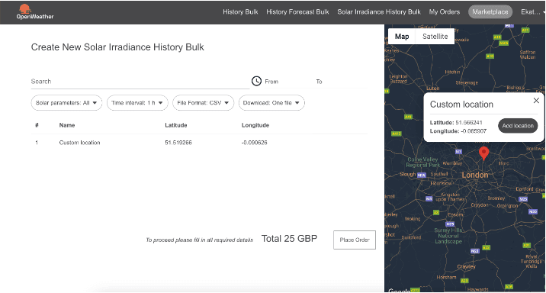Screen dimensions: 546x293
Task: Click the Place Order button
Action: (x=355, y=240)
